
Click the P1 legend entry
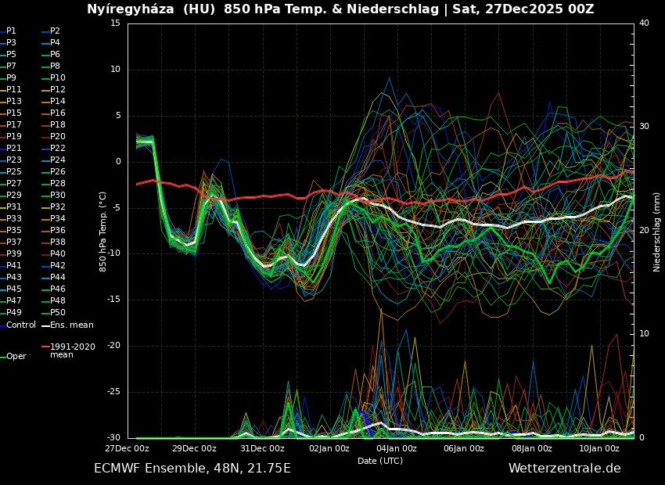11,31
